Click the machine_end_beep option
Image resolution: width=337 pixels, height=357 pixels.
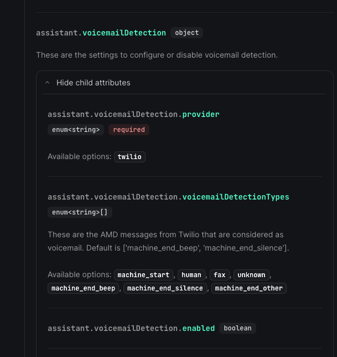84,288
